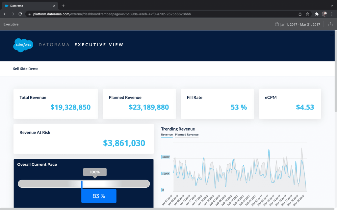337x210 pixels.
Task: Switch to the Revenue chart tab
Action: (x=167, y=135)
